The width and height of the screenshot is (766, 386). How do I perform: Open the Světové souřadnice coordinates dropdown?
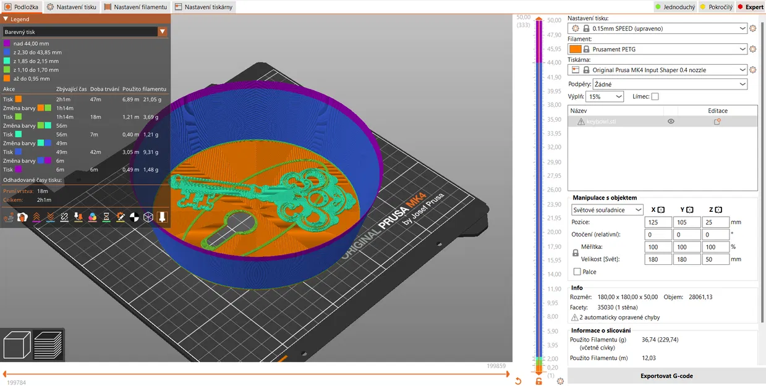608,210
